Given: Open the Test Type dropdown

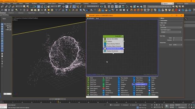Looking at the screenshot, I should point(171,28).
